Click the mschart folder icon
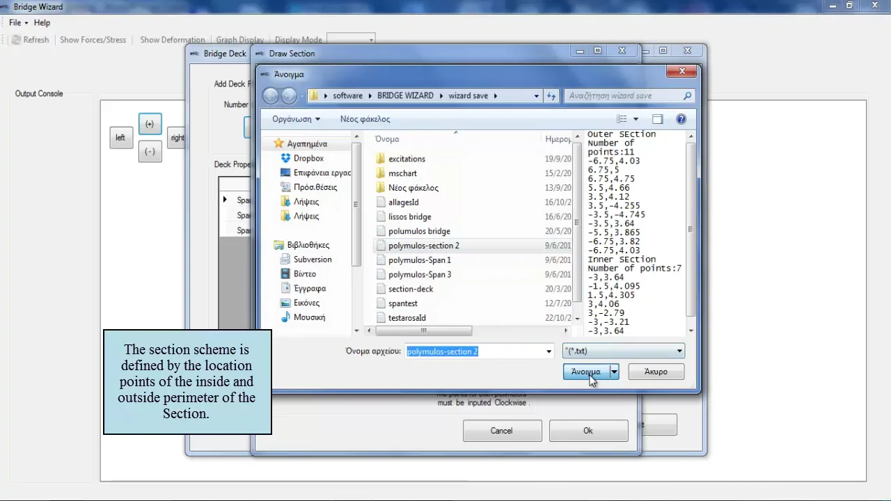891x501 pixels. (380, 173)
